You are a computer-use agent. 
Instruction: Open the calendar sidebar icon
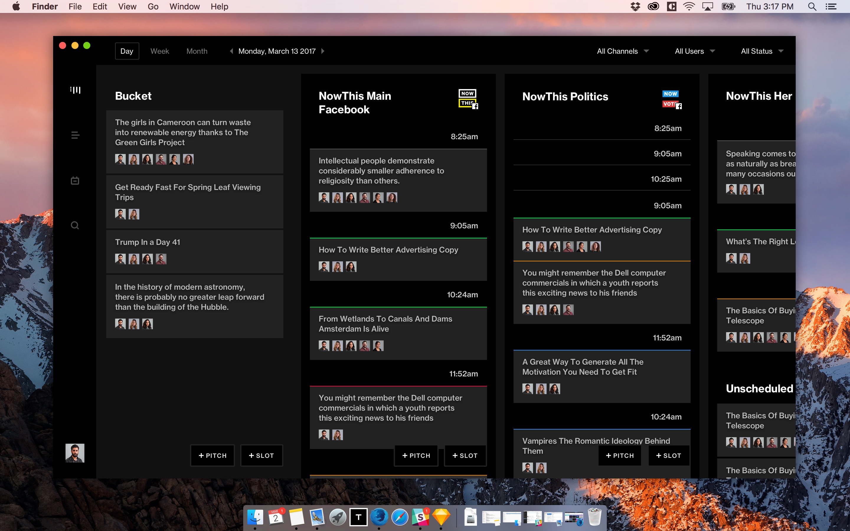(x=75, y=181)
